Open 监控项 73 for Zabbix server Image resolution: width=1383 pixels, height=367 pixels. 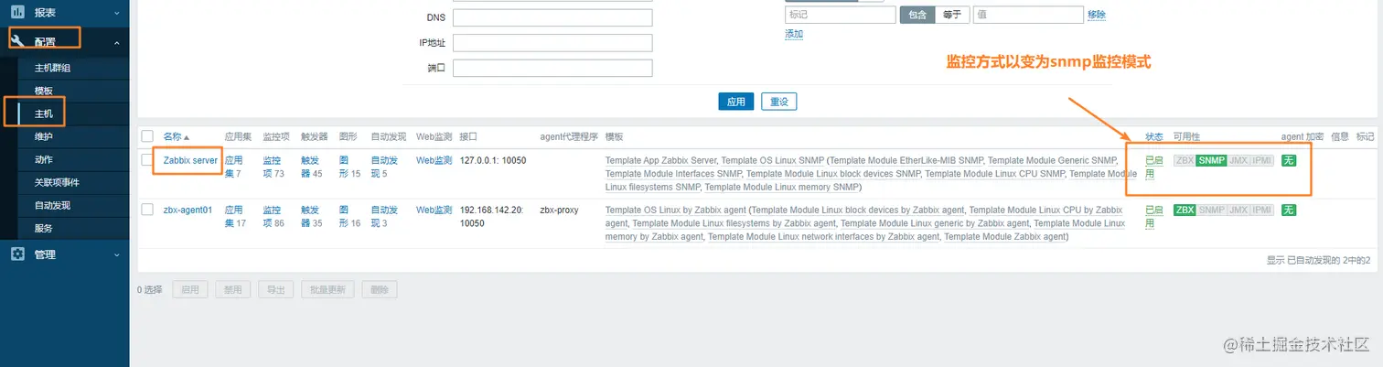pyautogui.click(x=273, y=167)
